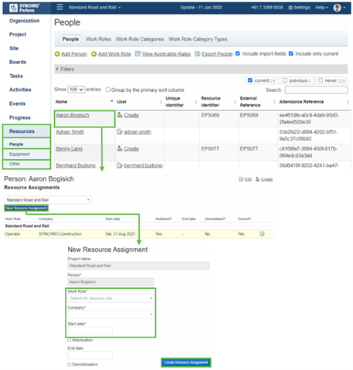This screenshot has height=370, width=353.
Task: Switch to the Work Roles tab
Action: [98, 39]
